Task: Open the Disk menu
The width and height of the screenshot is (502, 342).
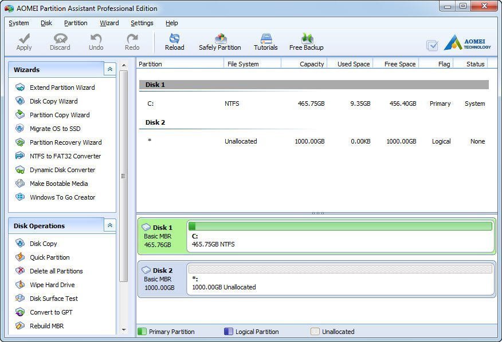Action: (x=46, y=23)
